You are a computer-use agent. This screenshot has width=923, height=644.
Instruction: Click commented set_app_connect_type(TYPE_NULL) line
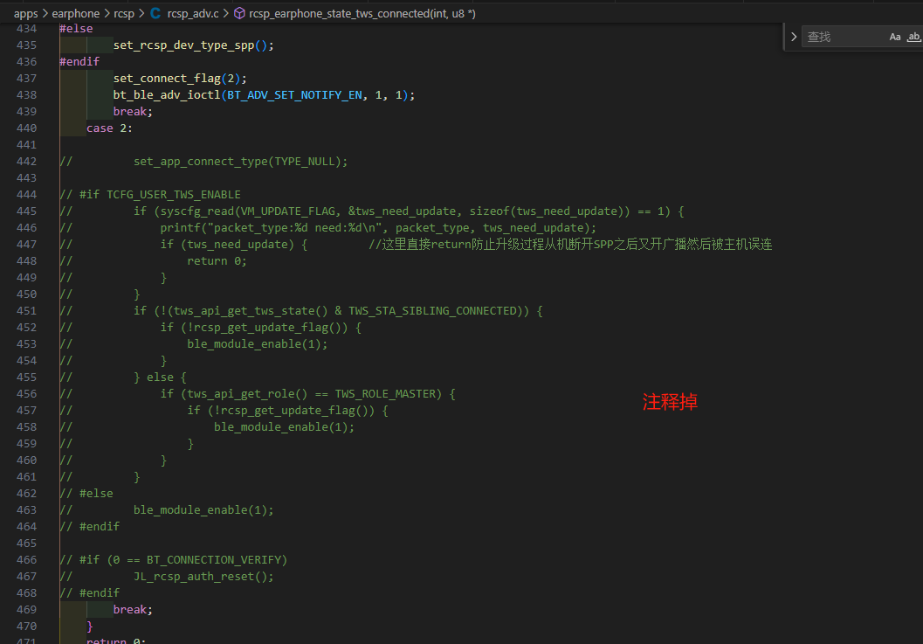(x=241, y=162)
